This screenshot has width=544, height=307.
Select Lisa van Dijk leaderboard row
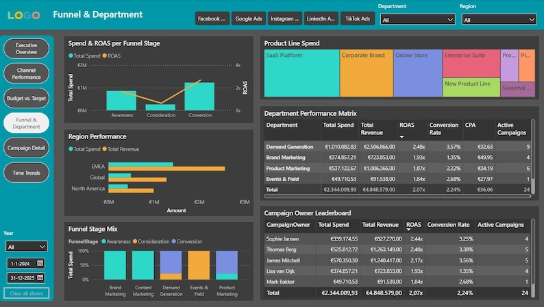tap(397, 271)
